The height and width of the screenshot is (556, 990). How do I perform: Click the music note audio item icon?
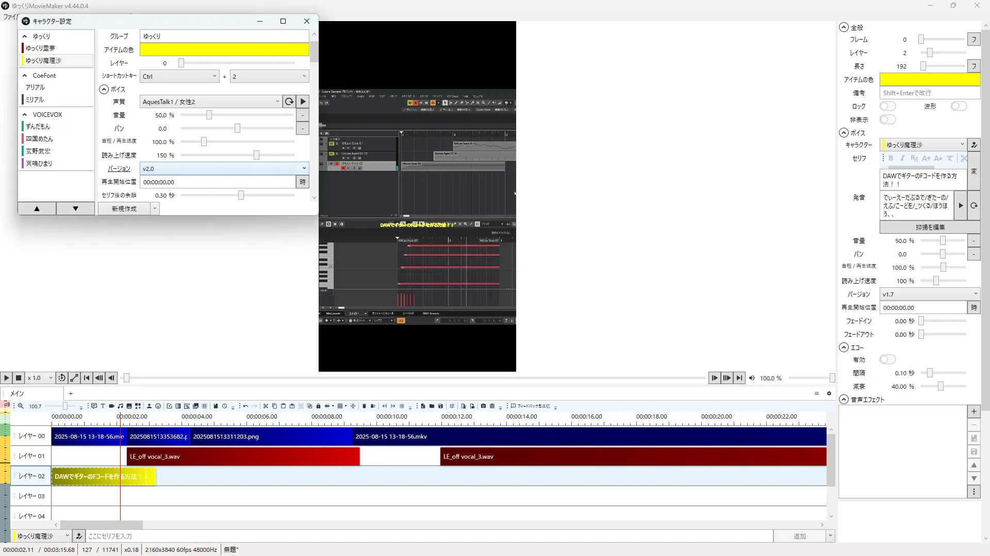(x=120, y=406)
